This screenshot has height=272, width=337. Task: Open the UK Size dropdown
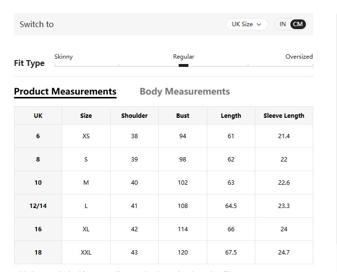247,24
